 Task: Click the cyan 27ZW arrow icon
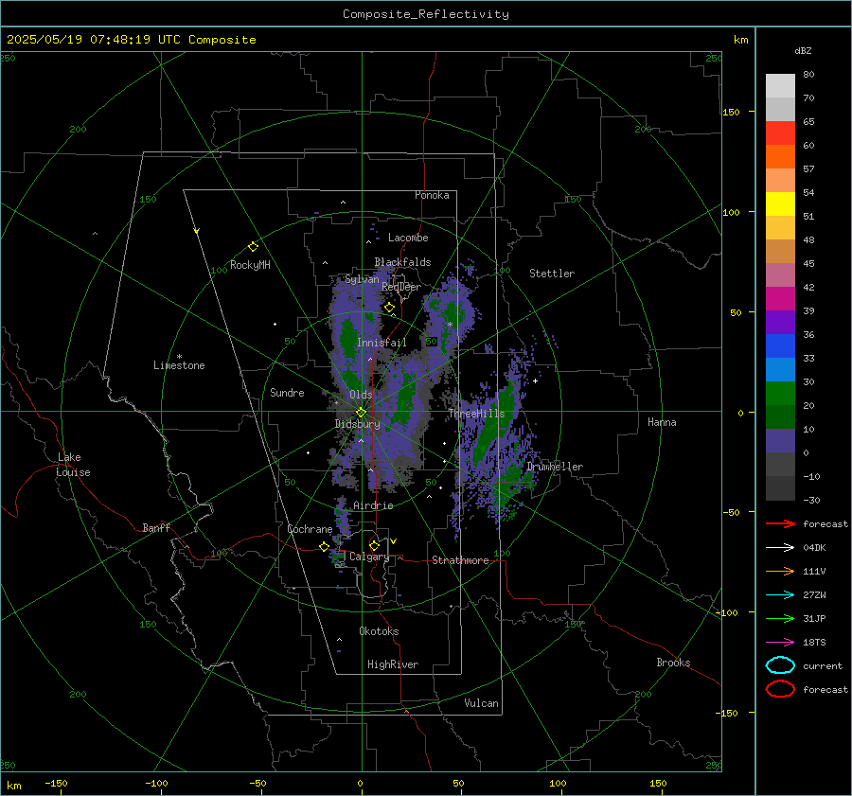tap(780, 595)
